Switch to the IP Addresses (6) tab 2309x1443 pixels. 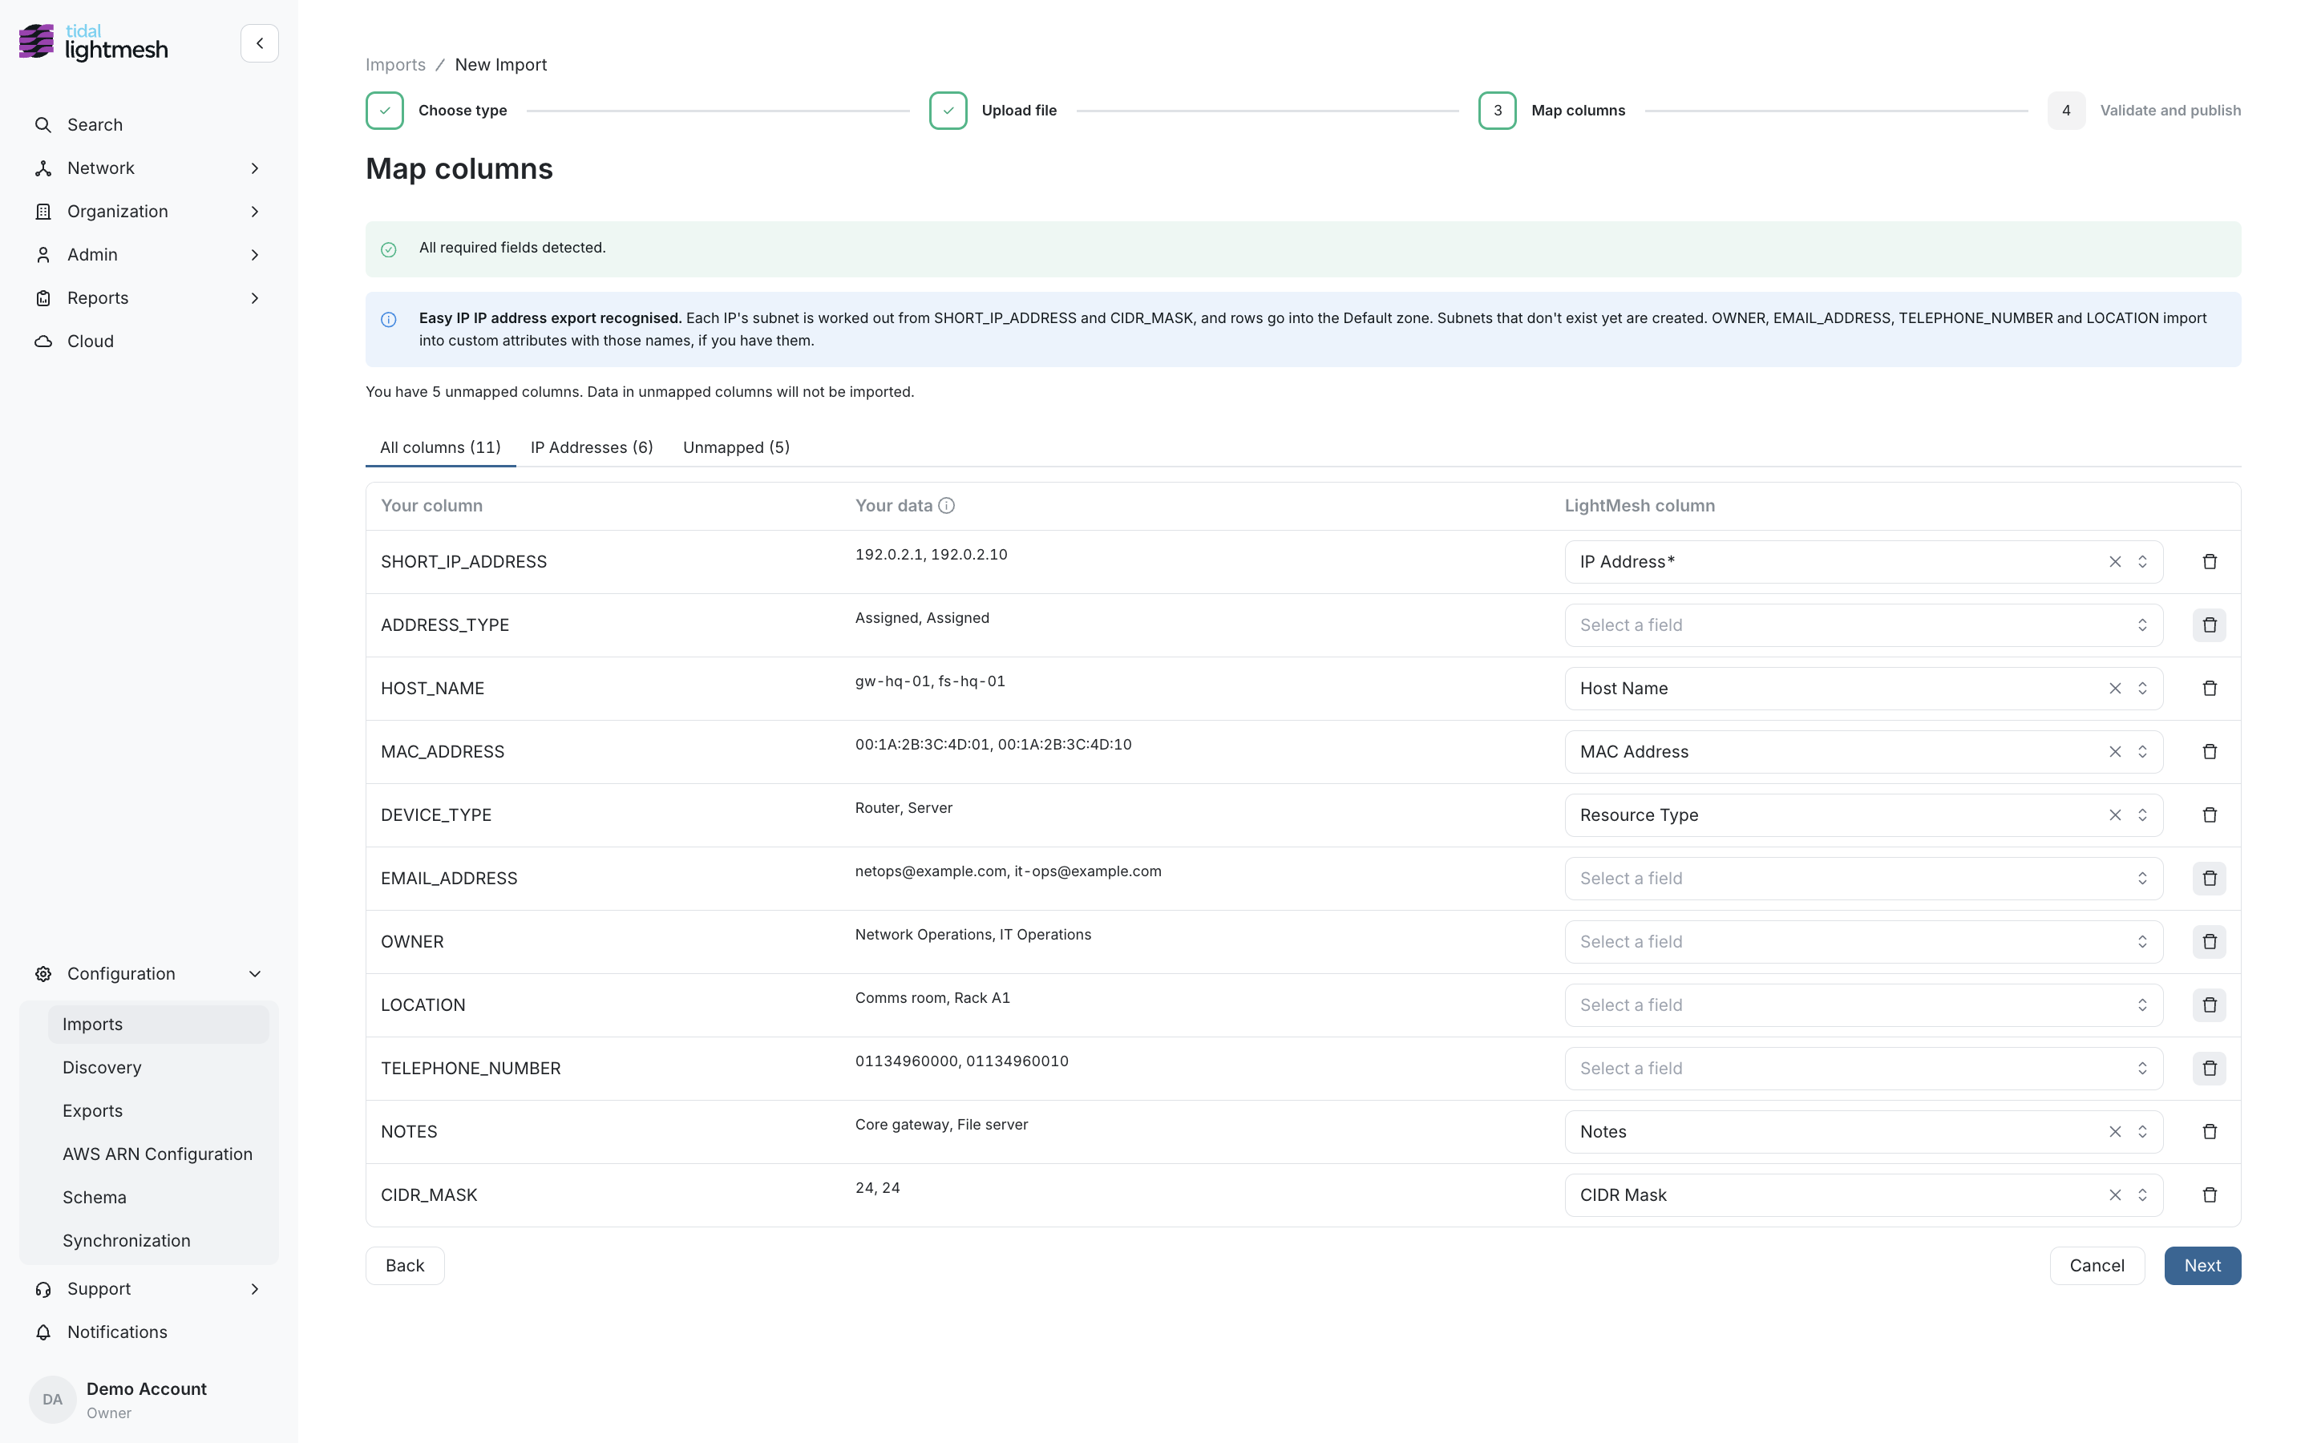pyautogui.click(x=592, y=447)
